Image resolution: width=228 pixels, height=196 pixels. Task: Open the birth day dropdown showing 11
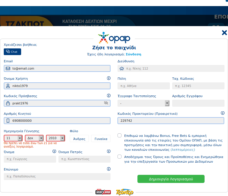pos(13,138)
